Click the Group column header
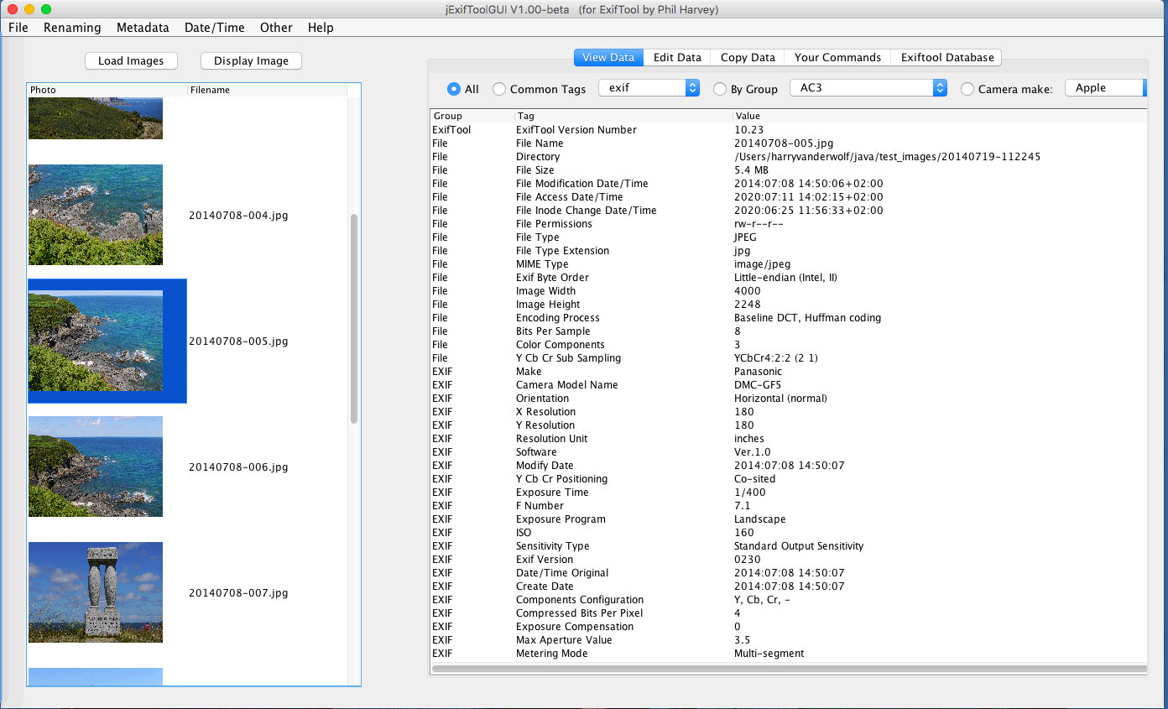This screenshot has width=1168, height=709. point(472,116)
